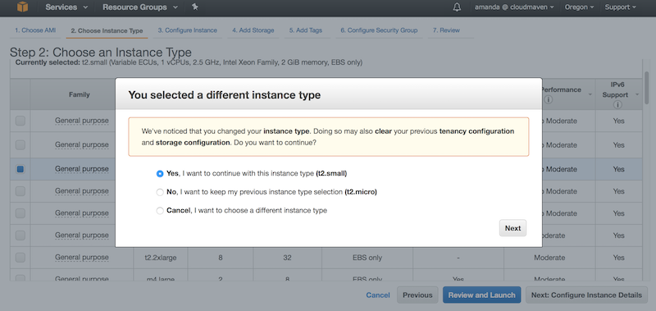This screenshot has width=656, height=311.
Task: Toggle the selected instance row checkbox
Action: (x=20, y=169)
